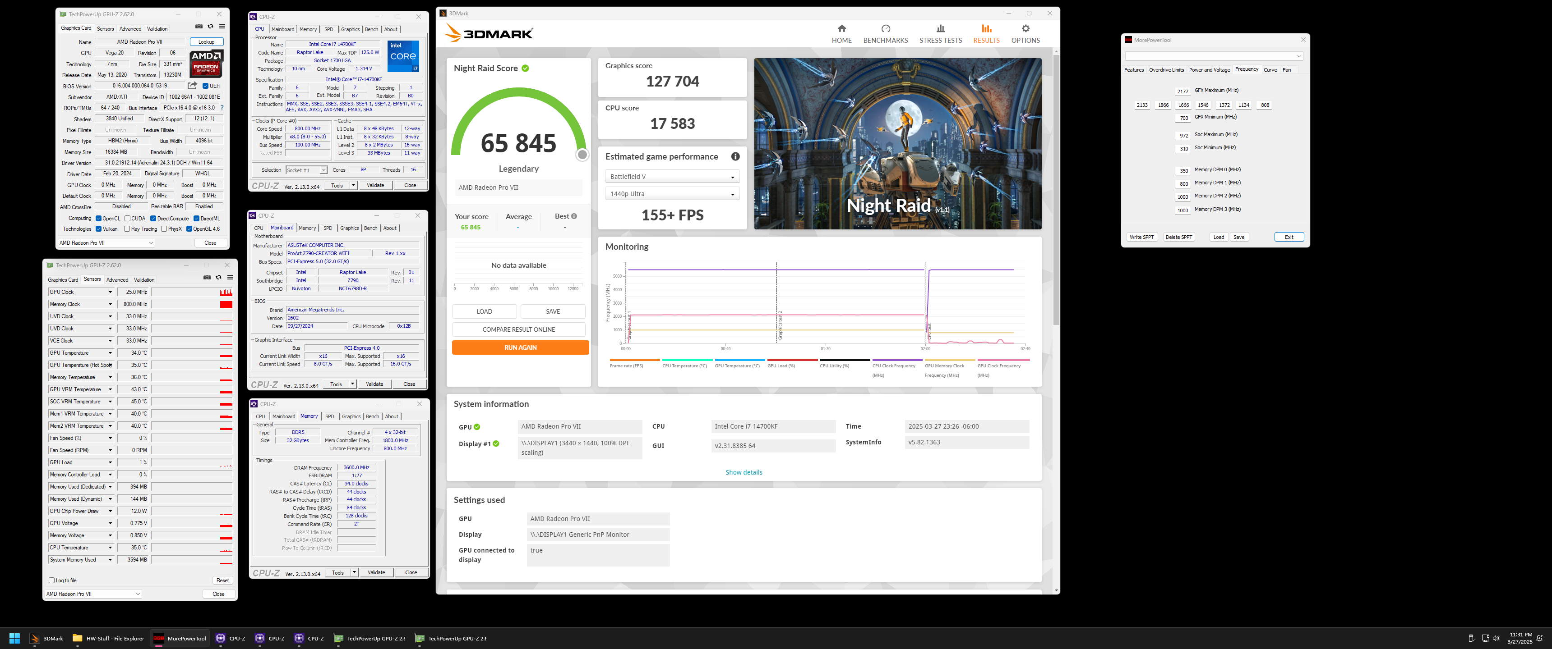Image resolution: width=1552 pixels, height=649 pixels.
Task: Click GPU-Z Sensors window camera icon
Action: pos(207,278)
